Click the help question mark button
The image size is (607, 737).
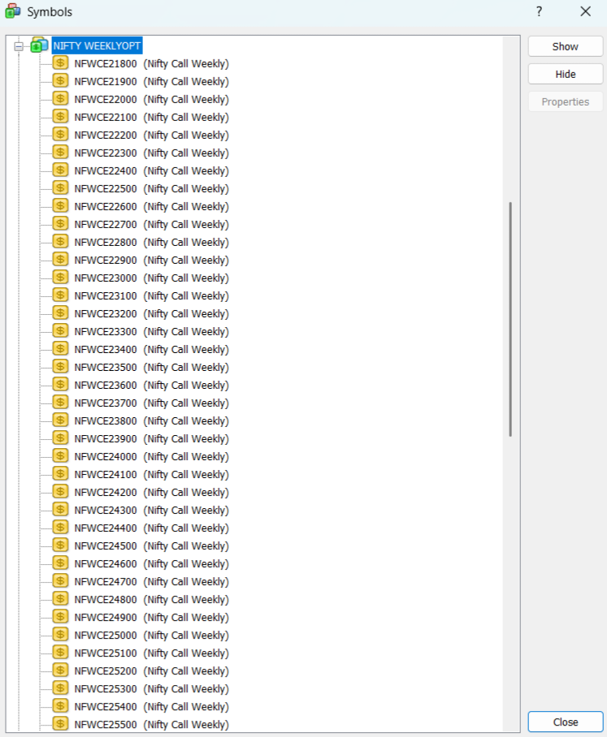(539, 11)
